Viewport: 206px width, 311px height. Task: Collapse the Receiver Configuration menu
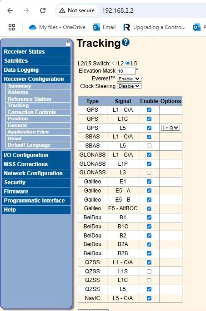pos(36,79)
